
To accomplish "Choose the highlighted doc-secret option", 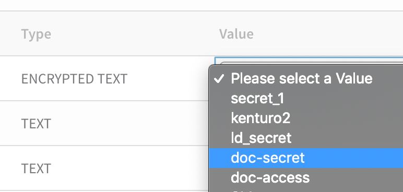I will (306, 158).
